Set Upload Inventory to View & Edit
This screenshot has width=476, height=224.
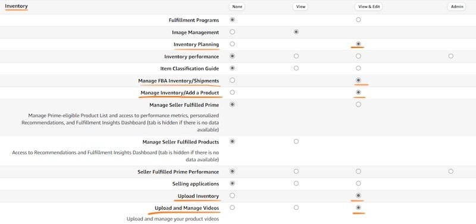coord(358,196)
